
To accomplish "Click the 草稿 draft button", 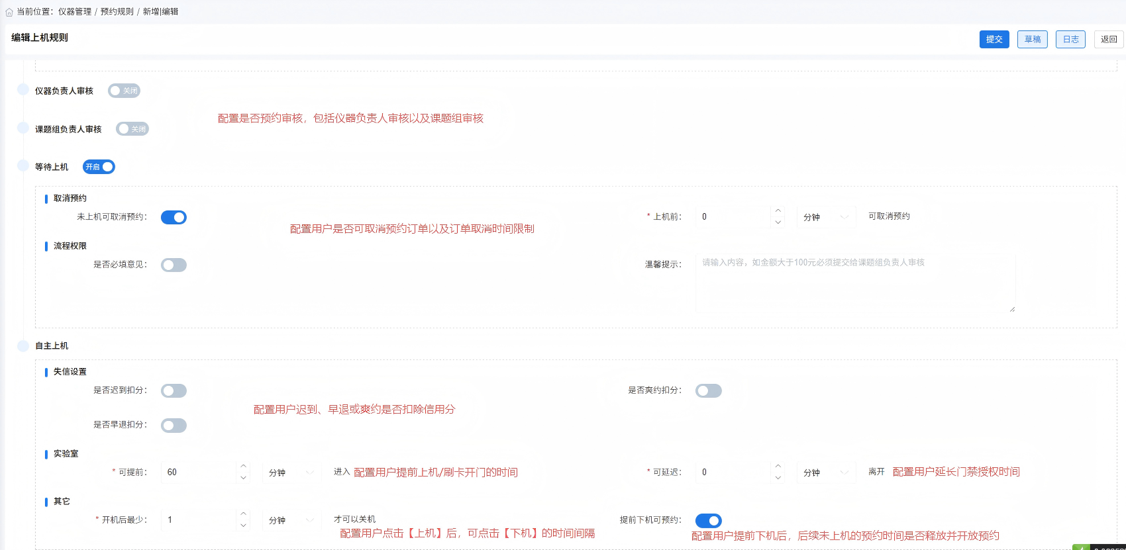I will point(1032,40).
